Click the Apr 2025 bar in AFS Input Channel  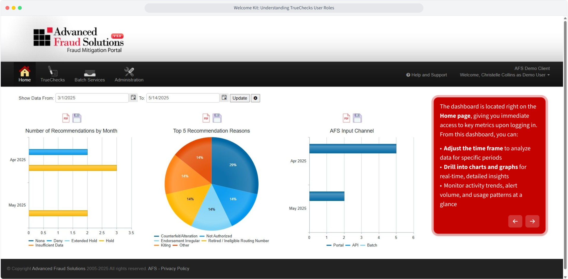click(353, 149)
